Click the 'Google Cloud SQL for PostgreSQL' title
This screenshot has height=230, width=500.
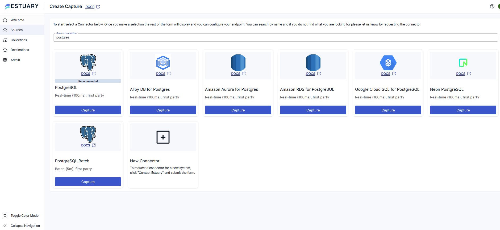tap(387, 89)
